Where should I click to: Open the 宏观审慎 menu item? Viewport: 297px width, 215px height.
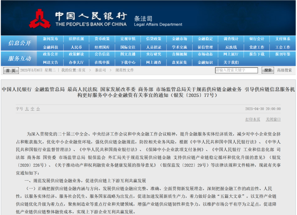click(x=128, y=39)
